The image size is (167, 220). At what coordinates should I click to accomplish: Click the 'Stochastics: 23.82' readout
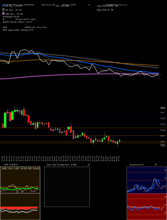click(11, 17)
